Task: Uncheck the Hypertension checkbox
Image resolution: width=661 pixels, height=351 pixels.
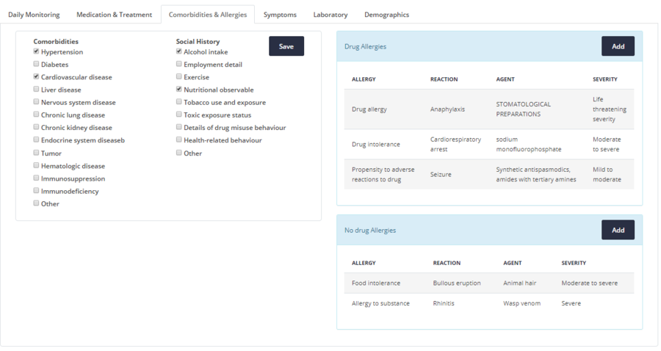Action: pos(36,52)
